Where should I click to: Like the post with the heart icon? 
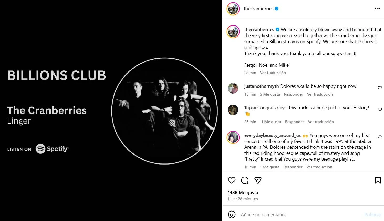[231, 180]
